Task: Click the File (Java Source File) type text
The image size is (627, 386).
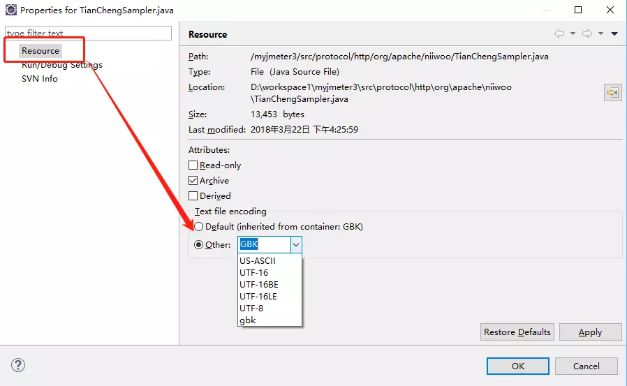Action: (295, 71)
